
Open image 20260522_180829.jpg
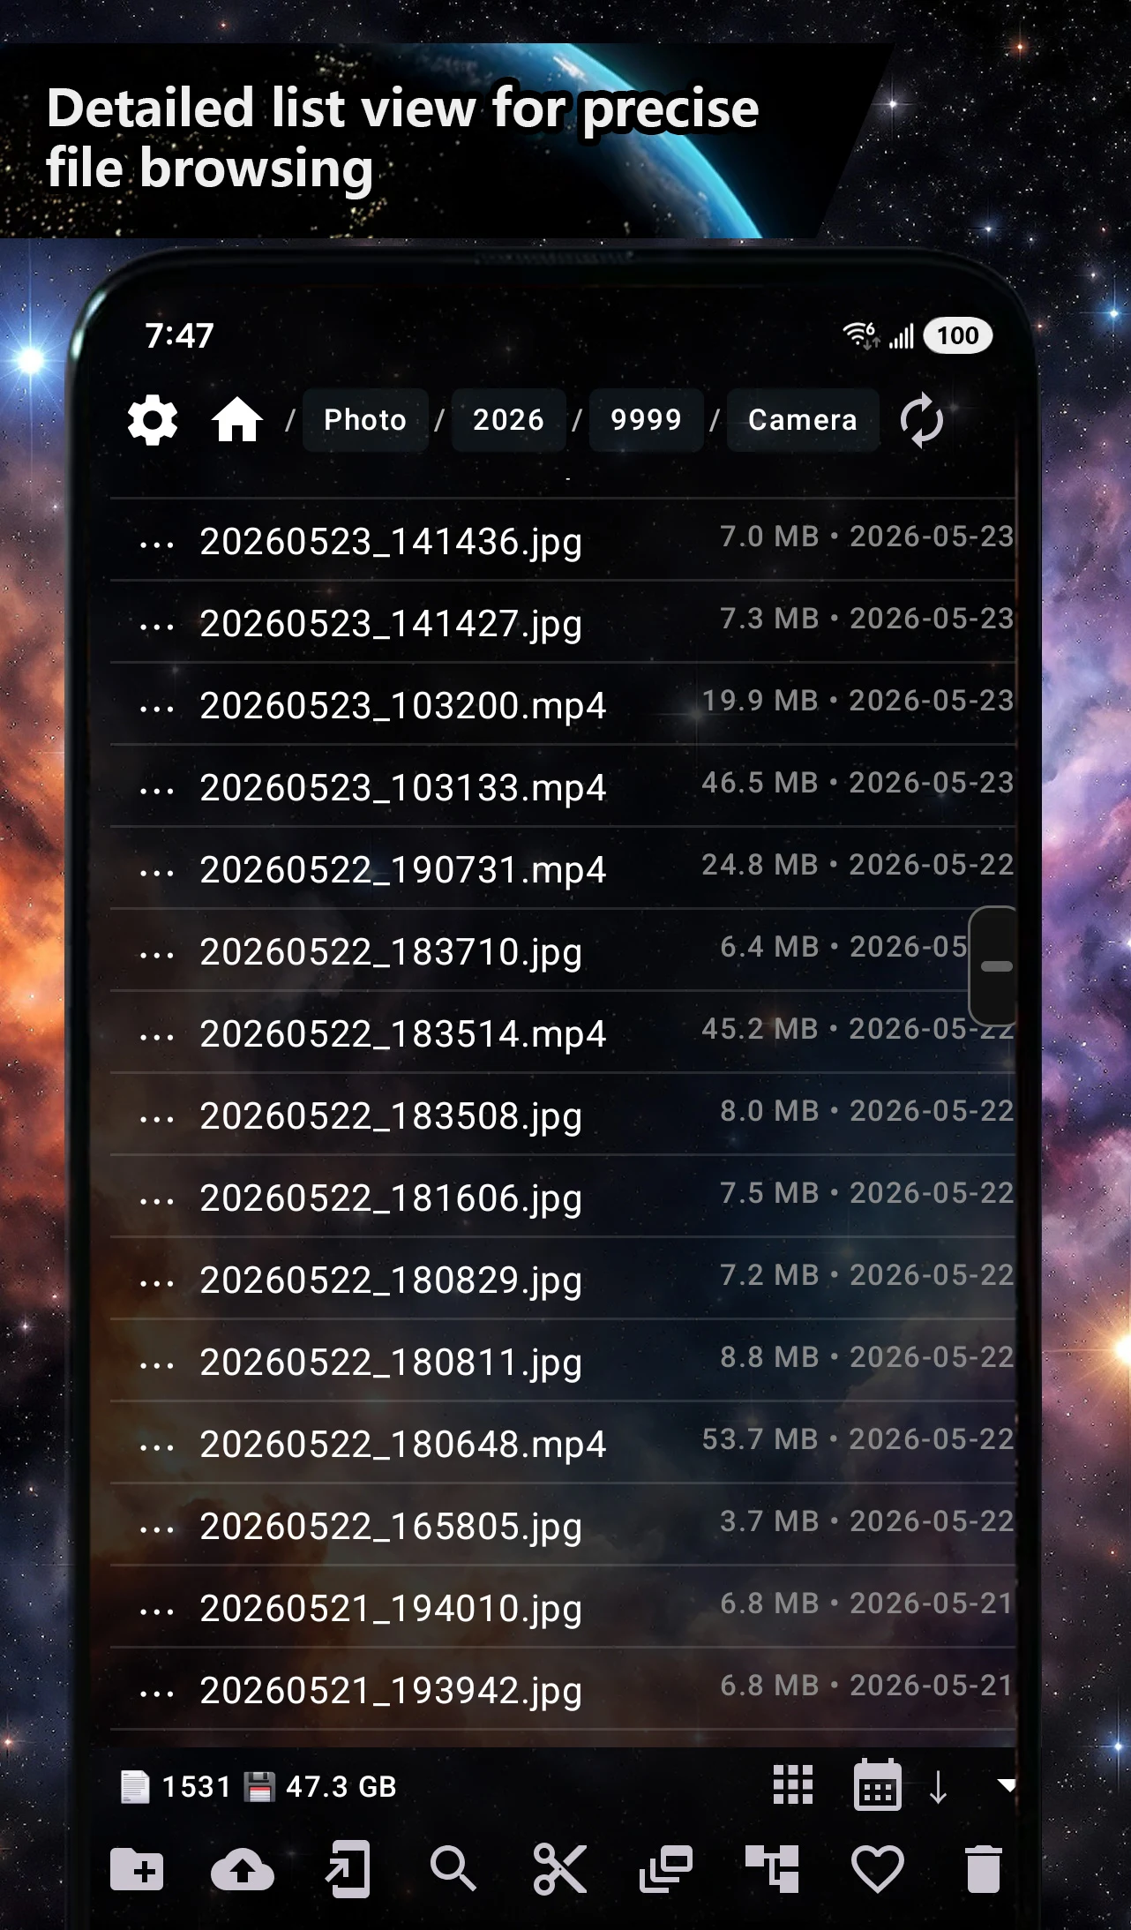(563, 1279)
